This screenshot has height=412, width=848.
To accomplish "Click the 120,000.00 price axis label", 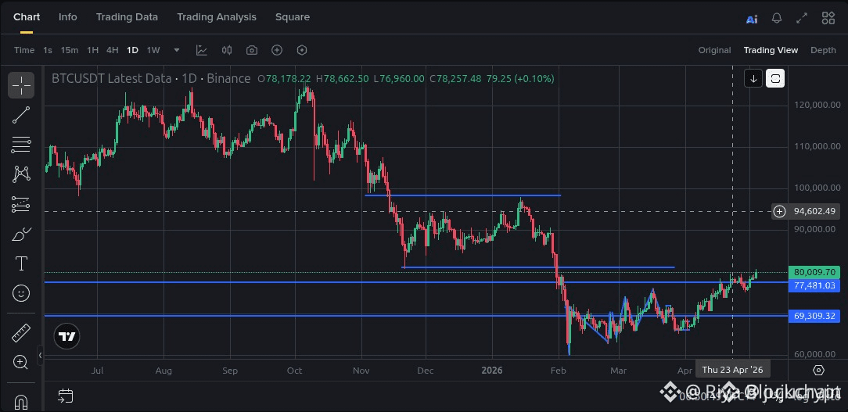I will [817, 105].
